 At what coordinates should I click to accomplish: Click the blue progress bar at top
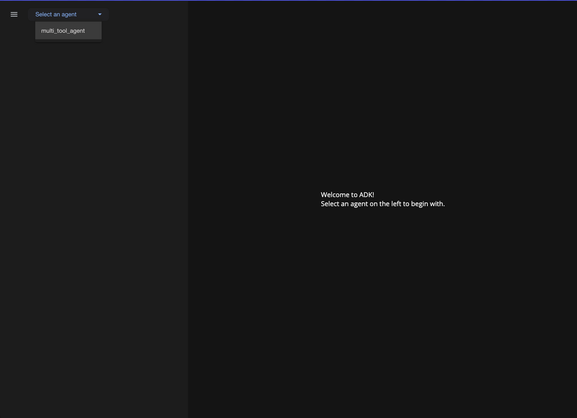coord(288,0)
